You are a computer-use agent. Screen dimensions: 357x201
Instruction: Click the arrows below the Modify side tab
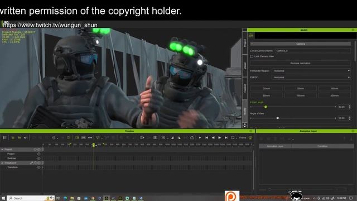coord(245,125)
